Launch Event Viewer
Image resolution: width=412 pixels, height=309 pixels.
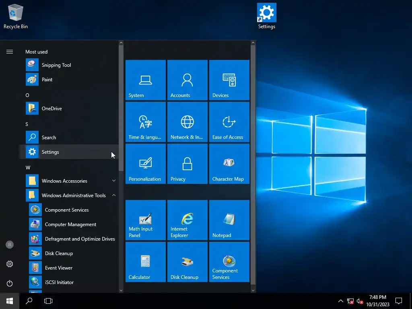point(69,268)
